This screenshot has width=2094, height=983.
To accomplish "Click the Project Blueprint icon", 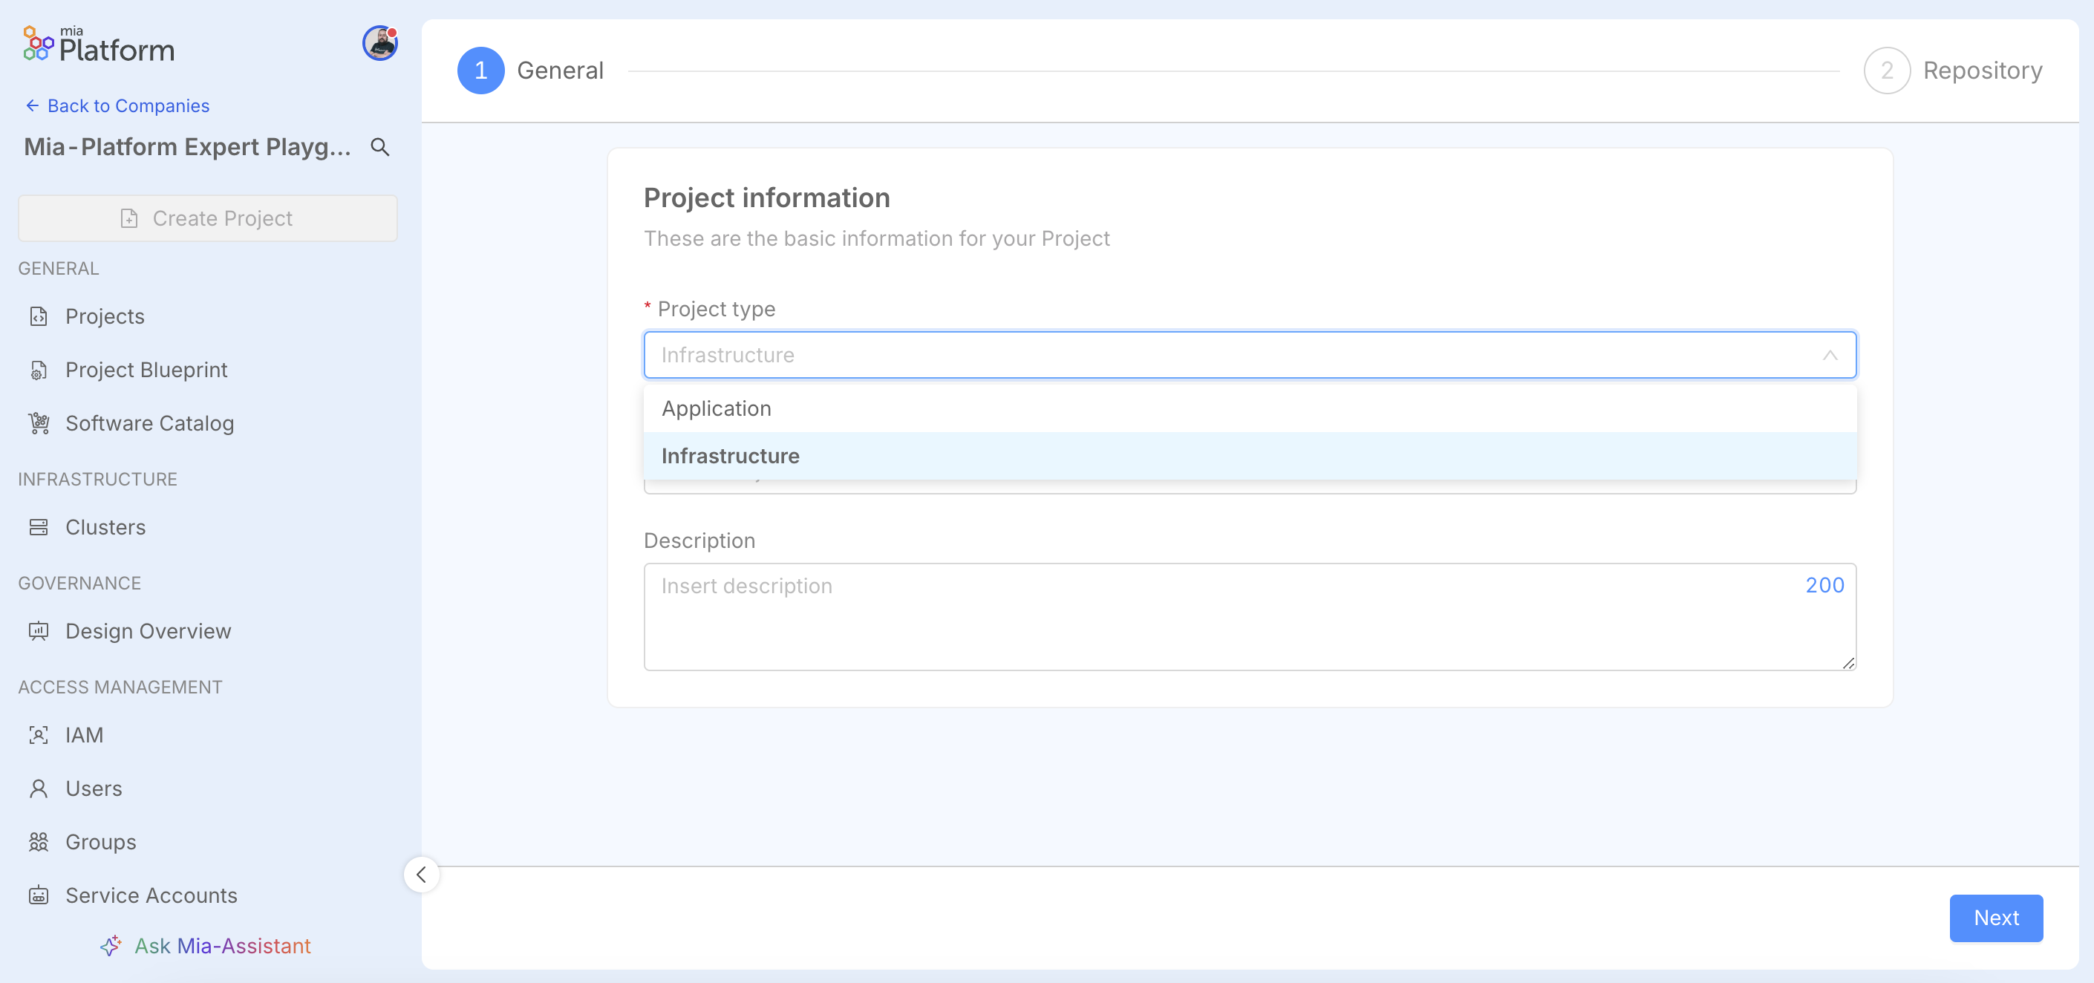I will click(x=38, y=370).
